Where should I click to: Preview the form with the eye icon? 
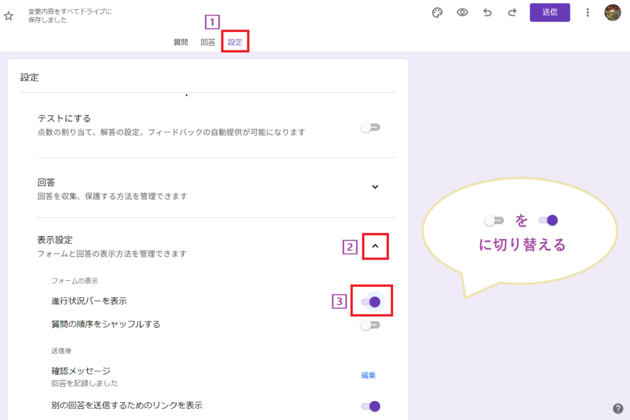coord(462,12)
